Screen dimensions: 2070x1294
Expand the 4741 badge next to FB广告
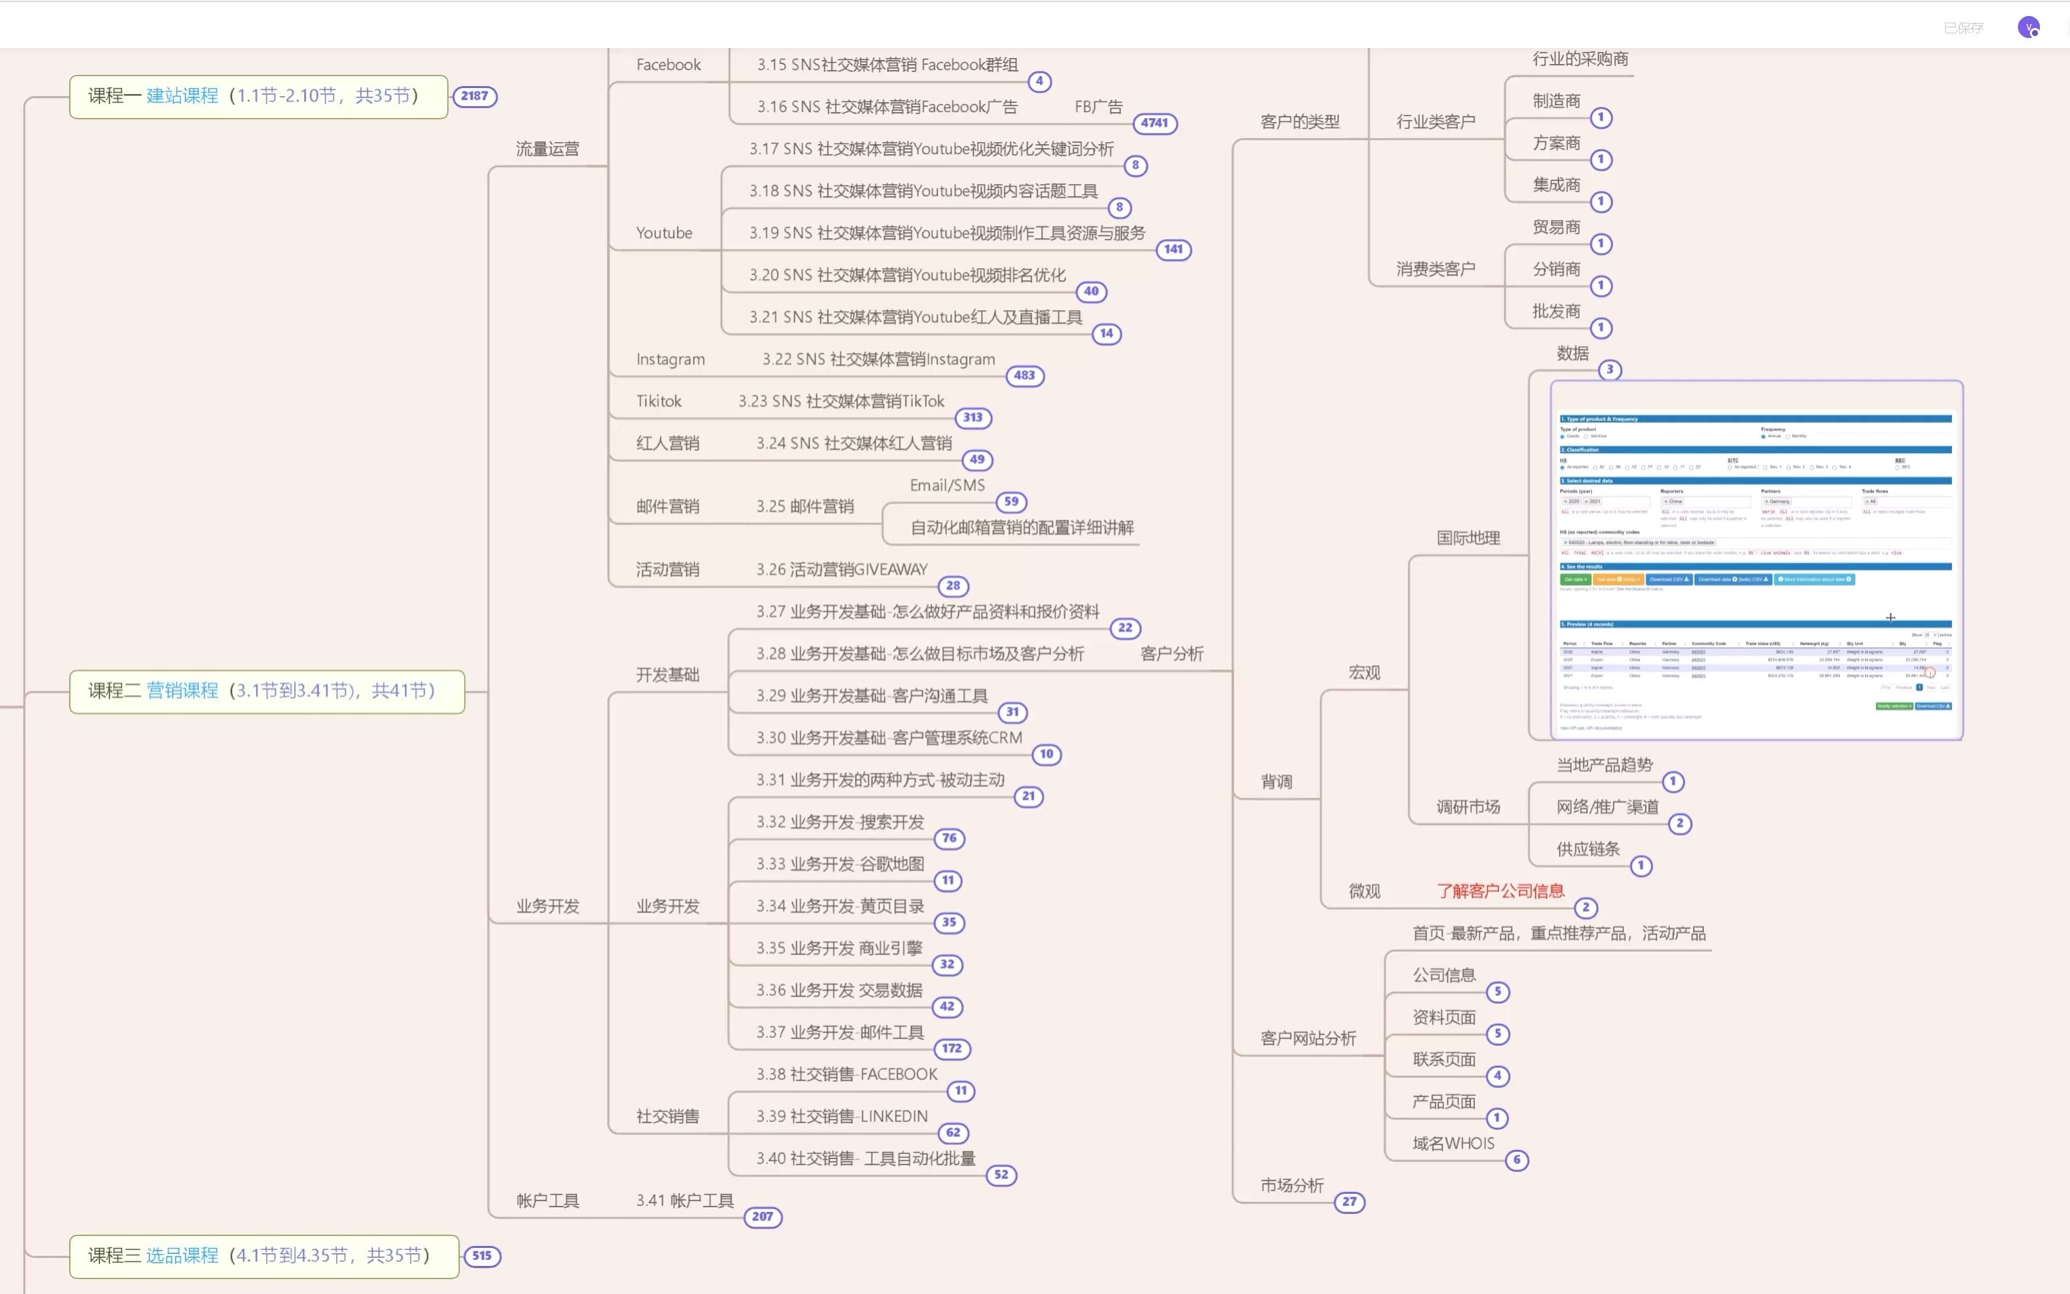pos(1154,123)
